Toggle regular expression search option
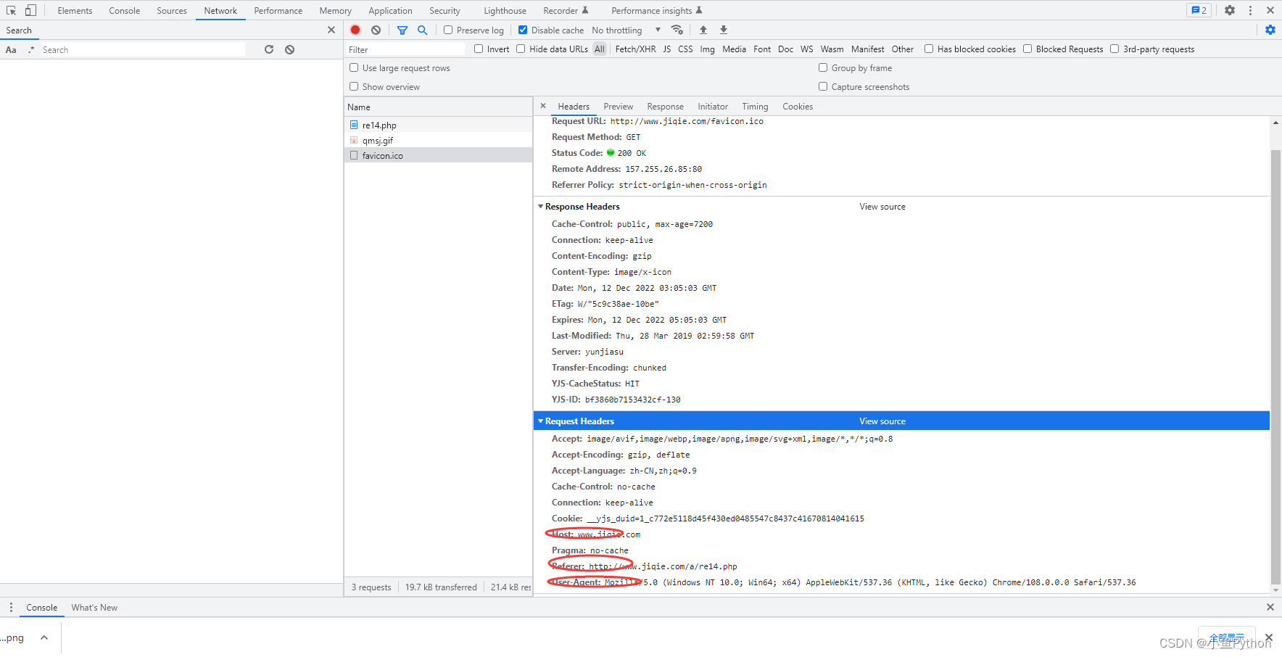Viewport: 1282px width, 657px height. (31, 49)
